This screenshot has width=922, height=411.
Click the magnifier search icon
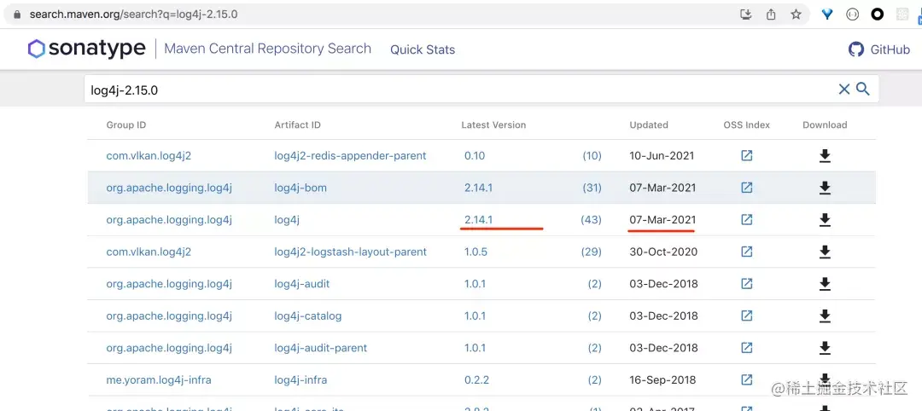point(862,90)
